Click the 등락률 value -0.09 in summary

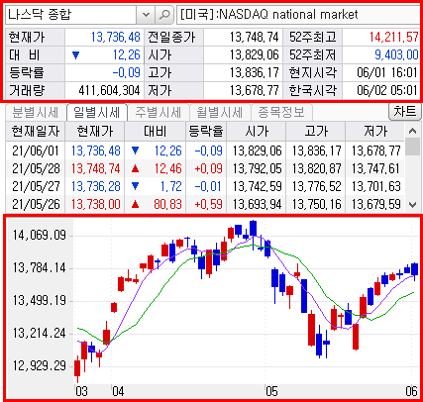pos(127,72)
